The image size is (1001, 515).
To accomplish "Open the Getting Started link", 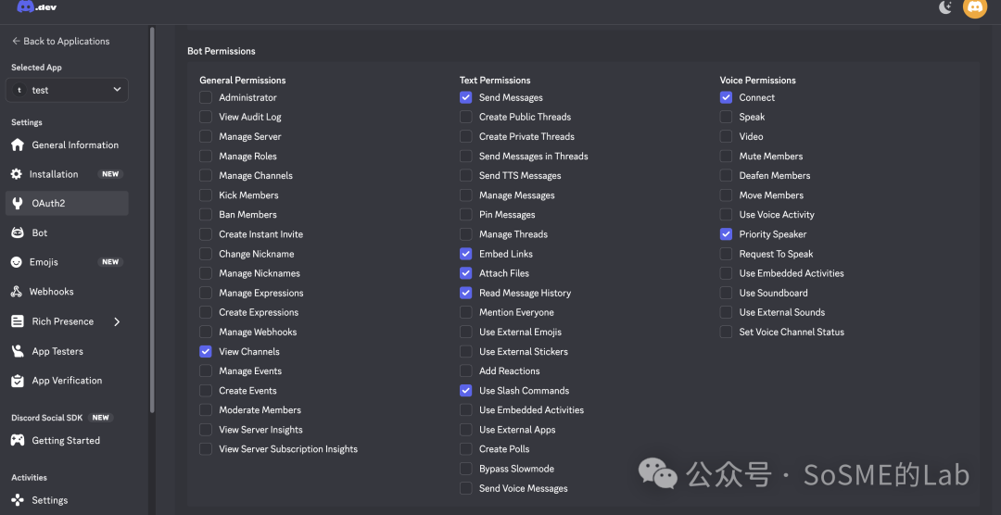I will point(66,441).
